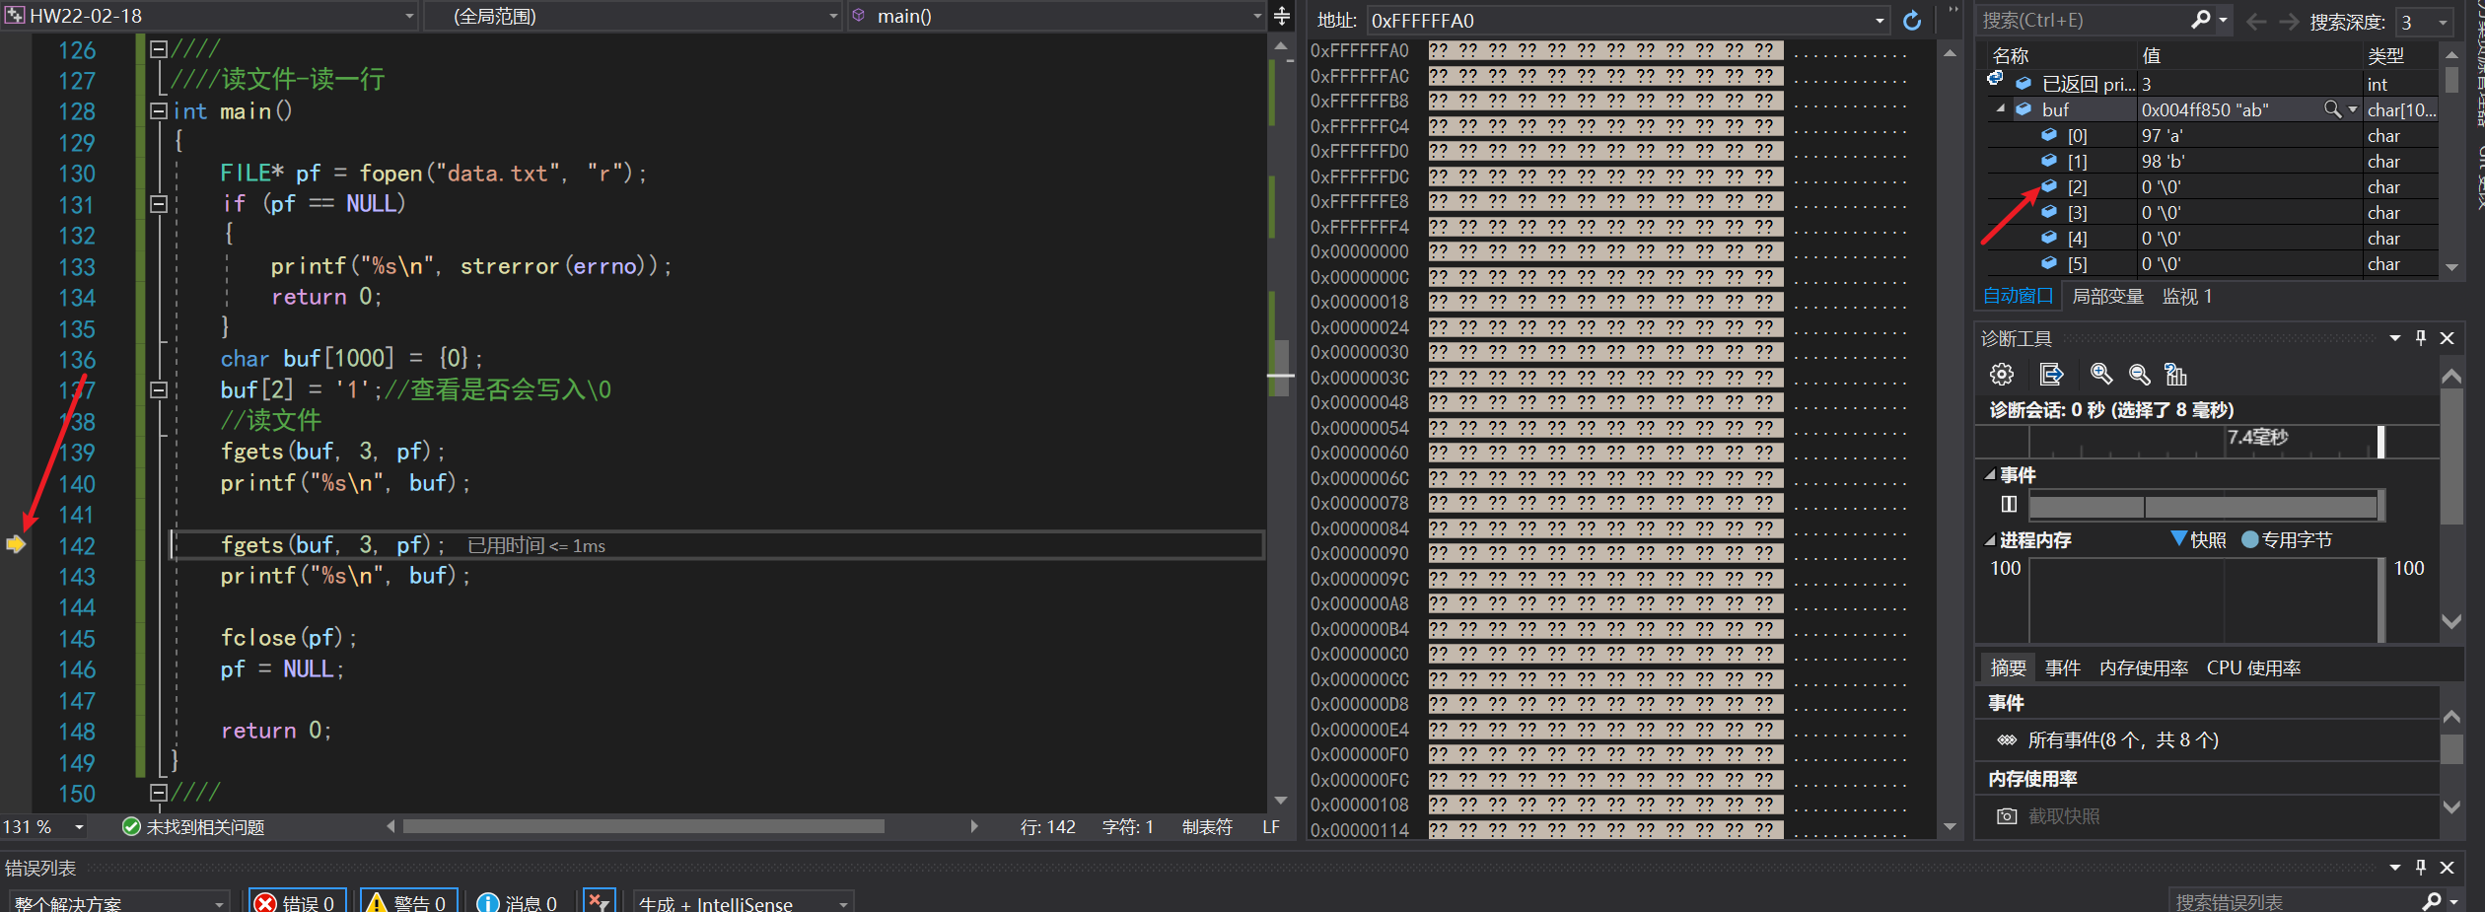Viewport: 2485px width, 912px height.
Task: Collapse the if block at line 131
Action: (158, 204)
